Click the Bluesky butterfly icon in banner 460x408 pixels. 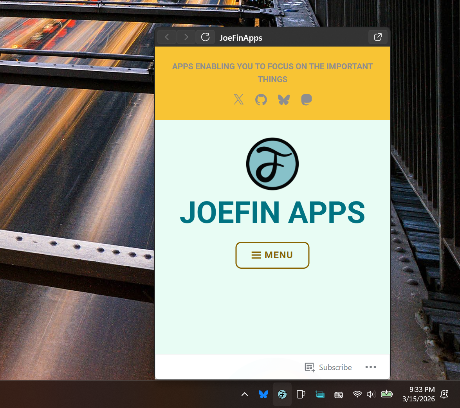(284, 100)
